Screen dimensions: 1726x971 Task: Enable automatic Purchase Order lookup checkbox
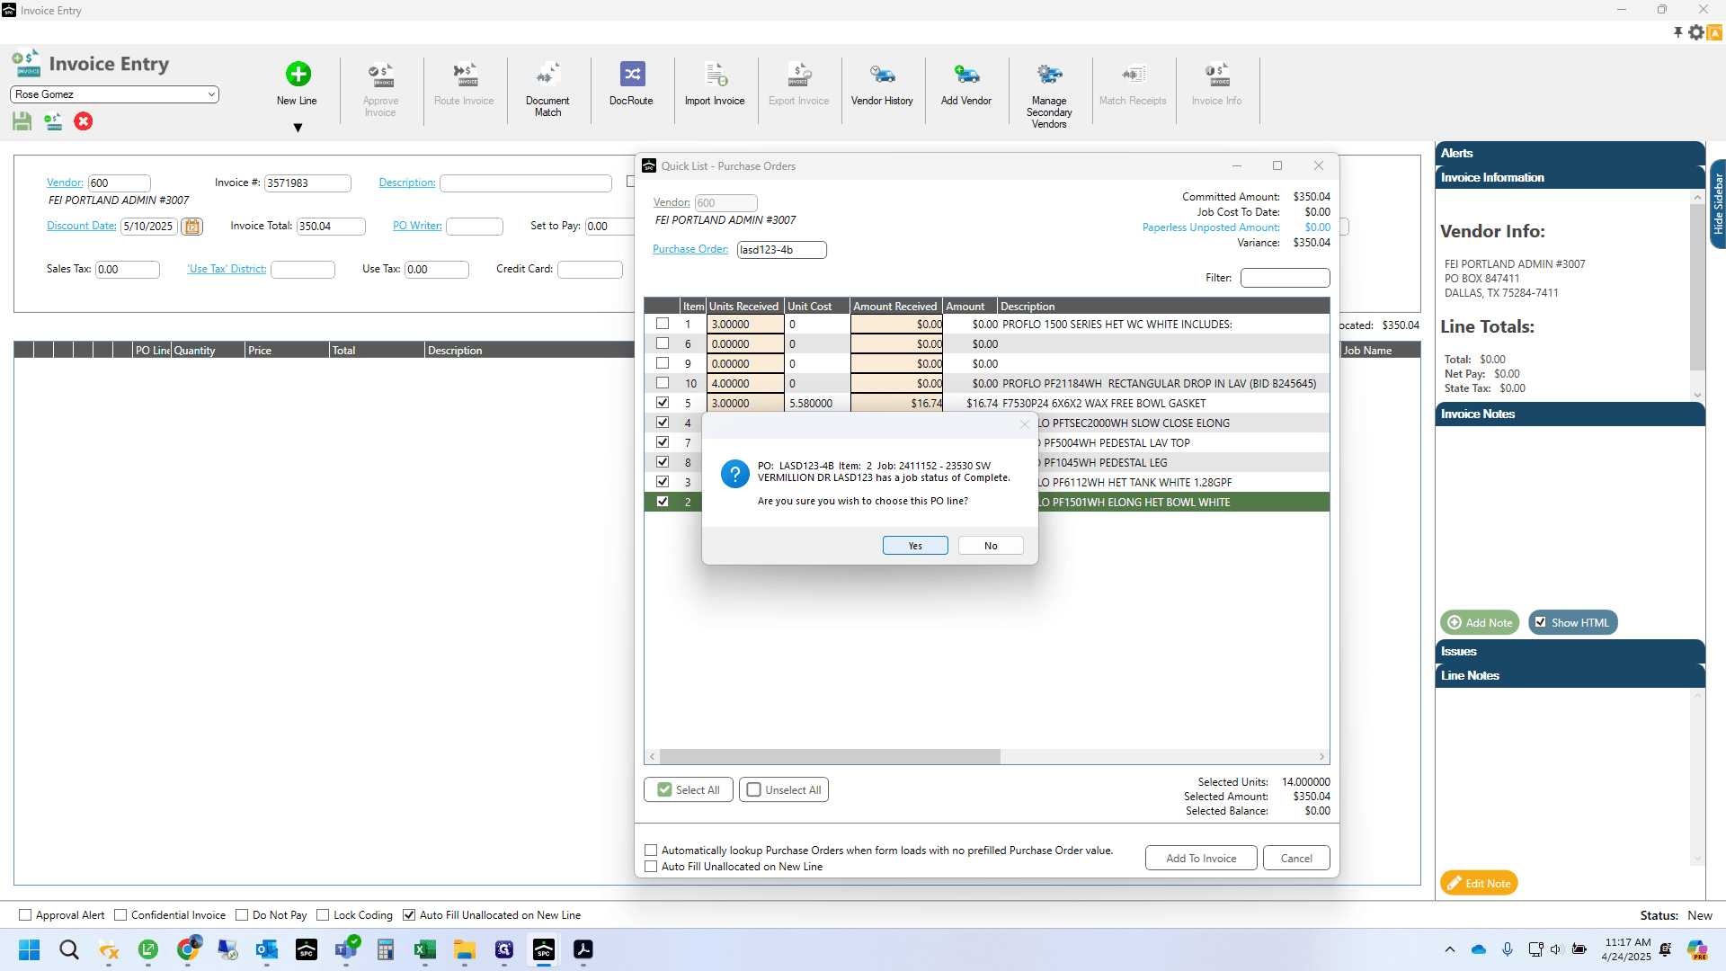651,851
